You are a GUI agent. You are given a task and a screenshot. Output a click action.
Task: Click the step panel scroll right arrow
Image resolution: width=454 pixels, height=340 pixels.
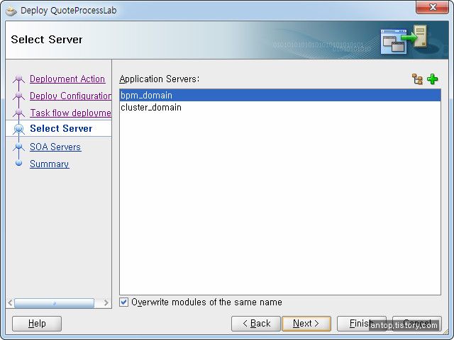[106, 302]
